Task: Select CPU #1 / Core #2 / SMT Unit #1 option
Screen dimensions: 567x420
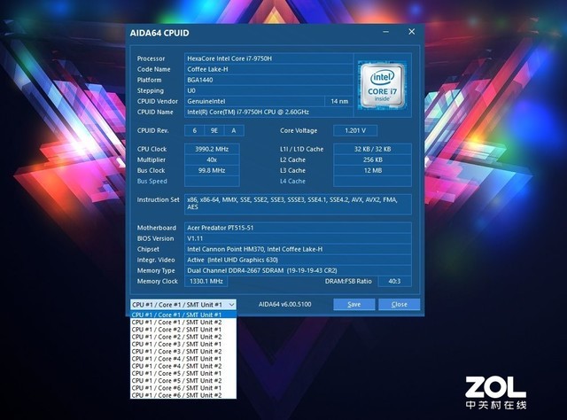Action: [183, 330]
